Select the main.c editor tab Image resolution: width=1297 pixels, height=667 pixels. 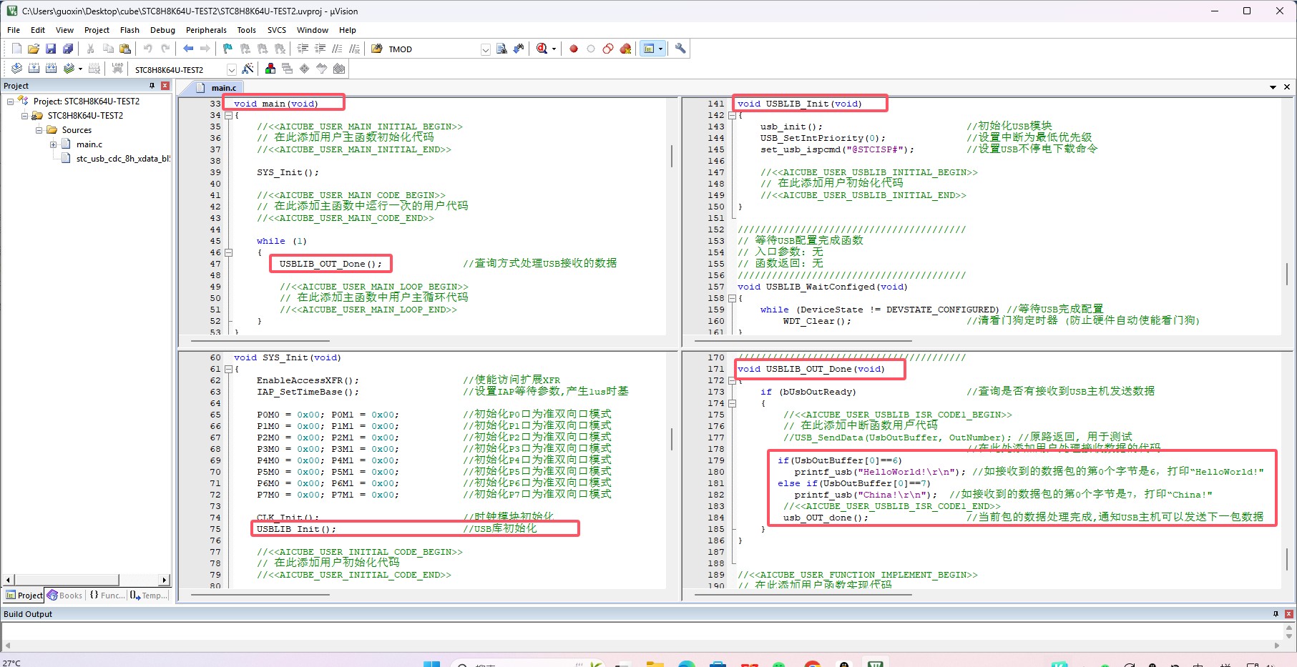[217, 88]
